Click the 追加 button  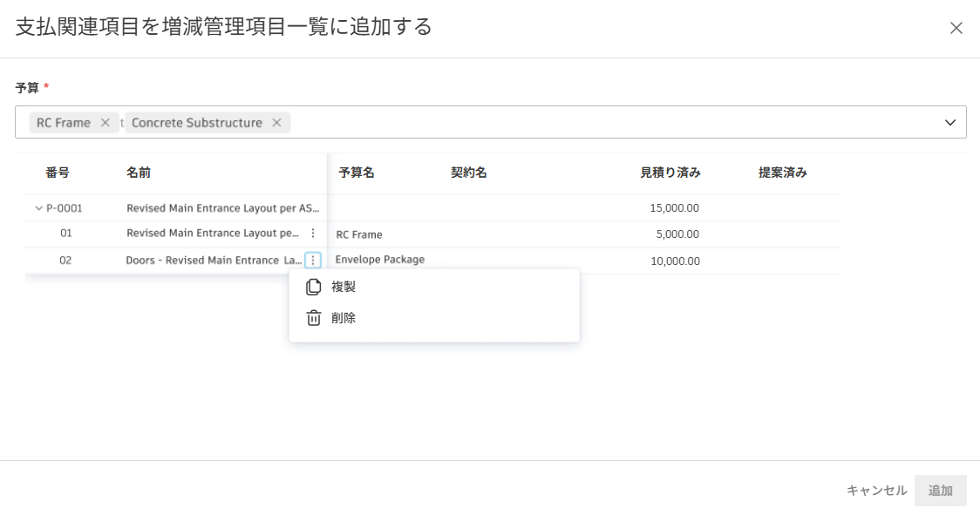click(x=942, y=491)
